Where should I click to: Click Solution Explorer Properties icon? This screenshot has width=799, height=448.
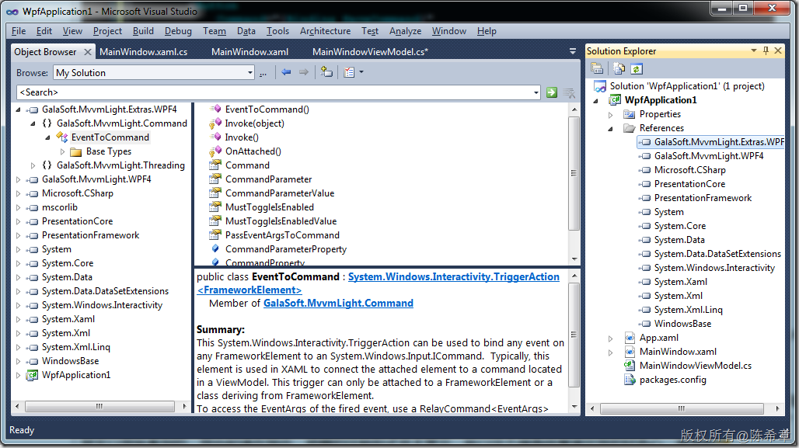coord(597,68)
